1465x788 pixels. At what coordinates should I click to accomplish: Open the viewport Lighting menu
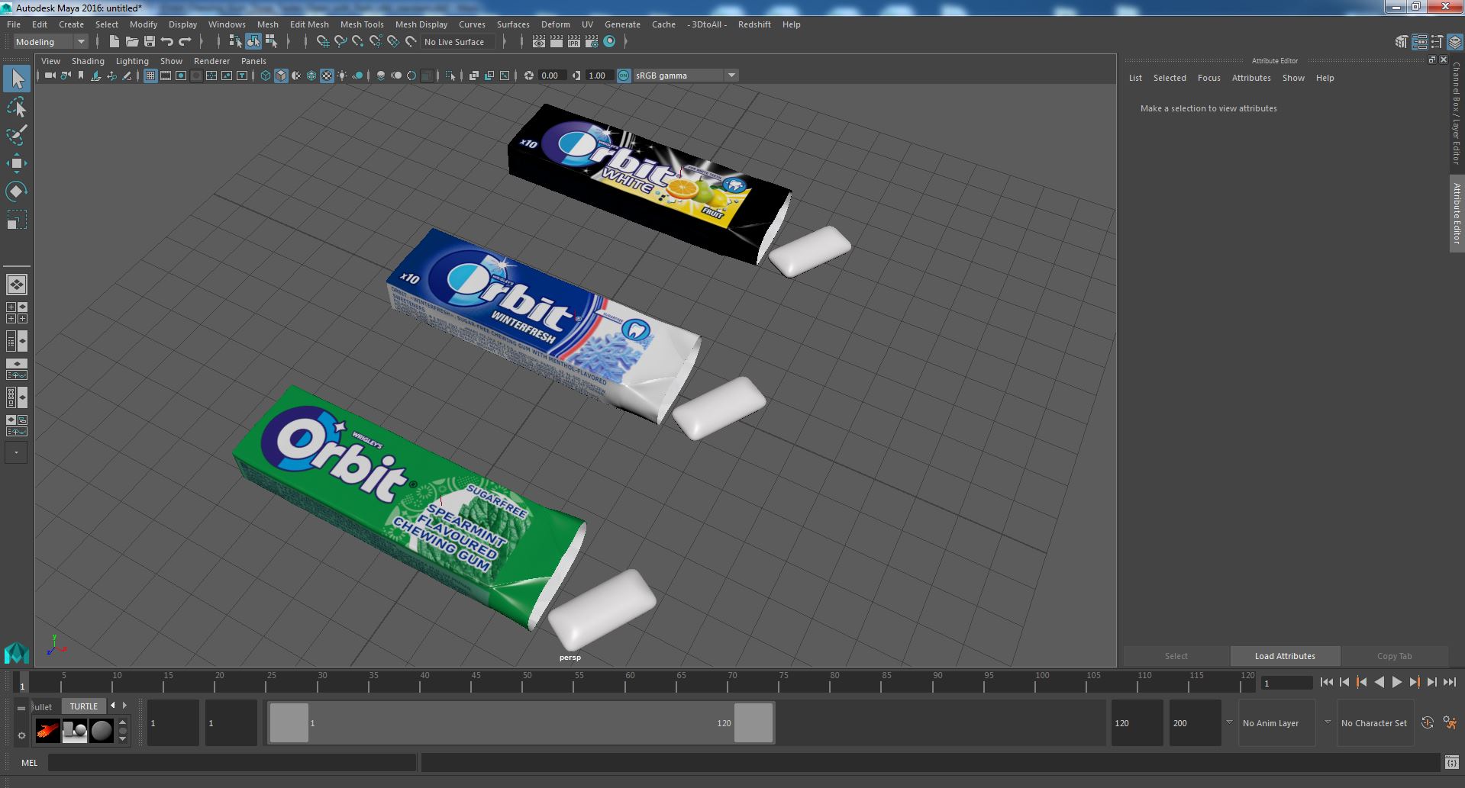pyautogui.click(x=132, y=61)
